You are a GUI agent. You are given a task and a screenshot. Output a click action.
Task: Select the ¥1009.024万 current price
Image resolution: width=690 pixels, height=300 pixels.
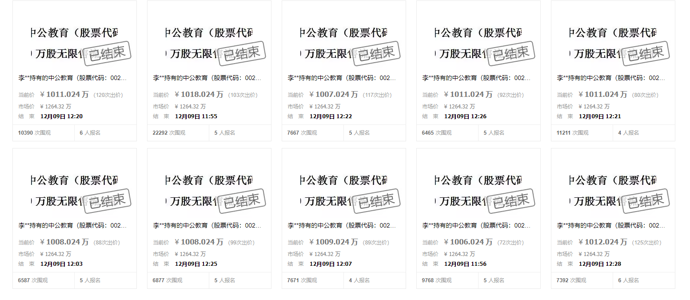point(334,242)
